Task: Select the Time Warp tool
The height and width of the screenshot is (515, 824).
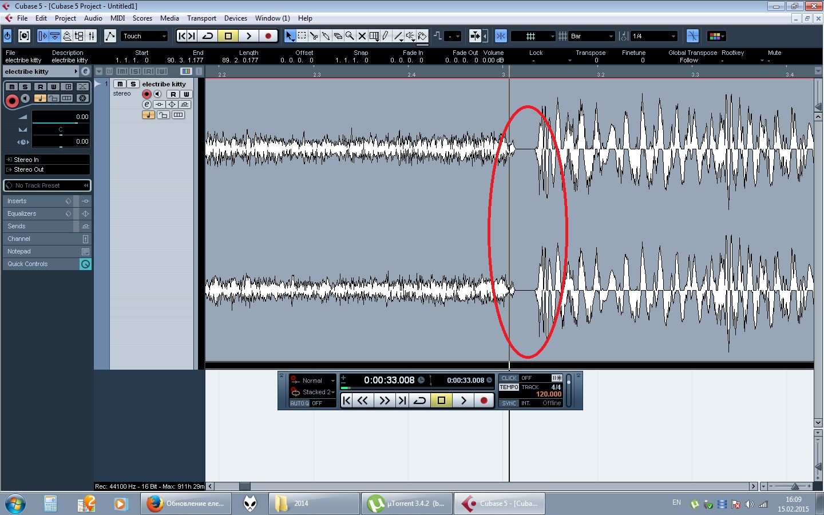Action: [374, 36]
